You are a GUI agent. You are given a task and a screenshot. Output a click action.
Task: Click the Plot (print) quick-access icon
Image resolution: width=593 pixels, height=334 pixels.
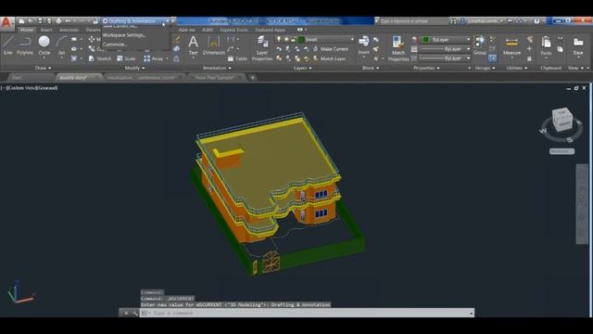coord(58,21)
